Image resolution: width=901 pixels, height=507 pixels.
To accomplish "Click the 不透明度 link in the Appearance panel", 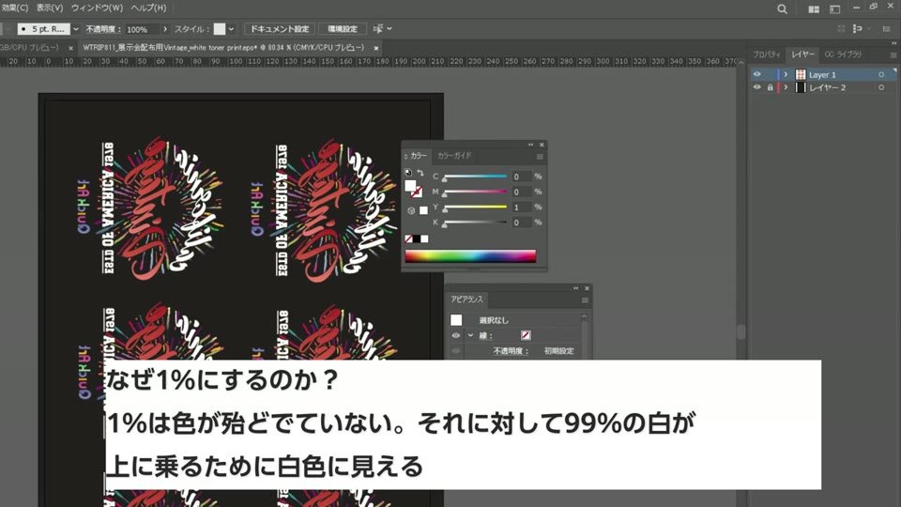I will (511, 350).
